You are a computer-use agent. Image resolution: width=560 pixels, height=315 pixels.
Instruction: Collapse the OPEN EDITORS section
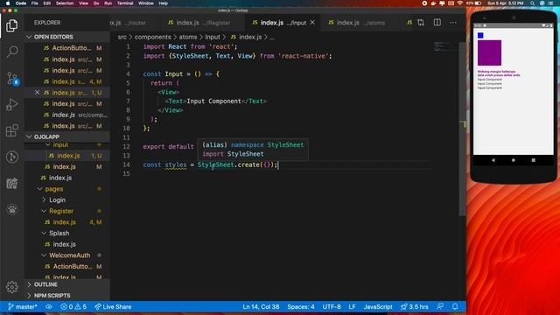pyautogui.click(x=67, y=37)
